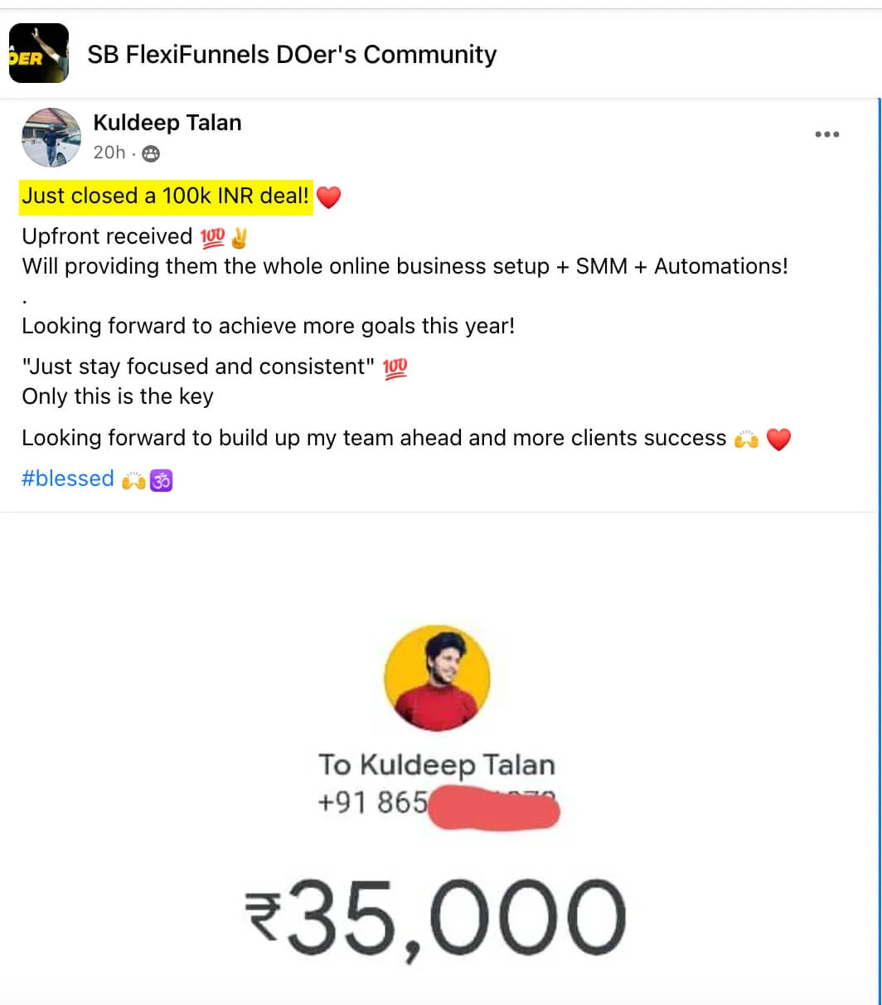Click the 100 emoji after "Upfront received"
Viewport: 882px width, 1005px height.
tap(213, 237)
